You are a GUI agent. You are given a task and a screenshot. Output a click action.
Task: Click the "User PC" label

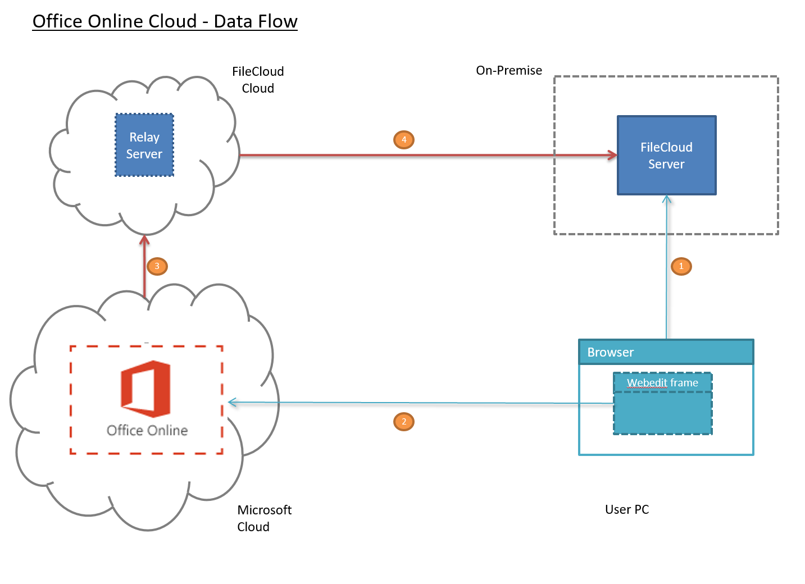pyautogui.click(x=627, y=509)
